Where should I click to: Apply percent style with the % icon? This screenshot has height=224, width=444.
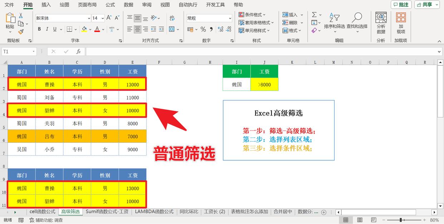(203, 29)
